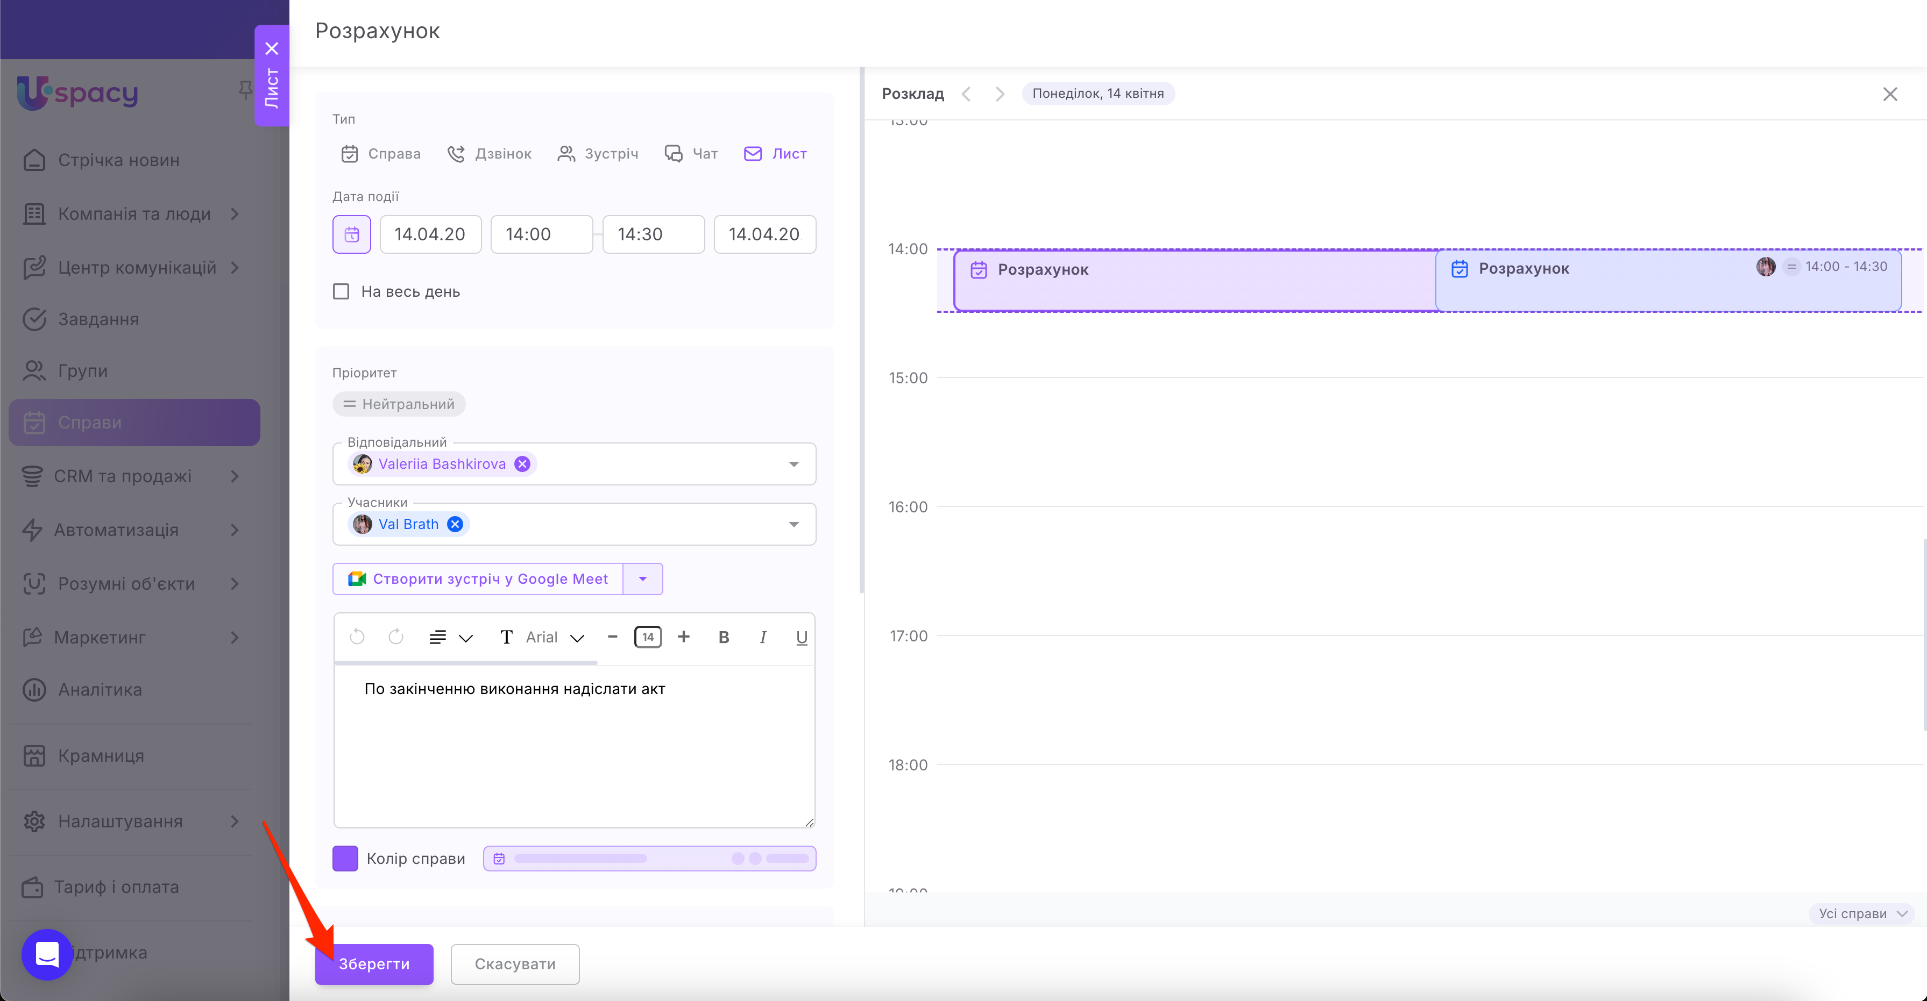Screen dimensions: 1927x1001
Task: Open the support chat bubble icon
Action: pos(47,954)
